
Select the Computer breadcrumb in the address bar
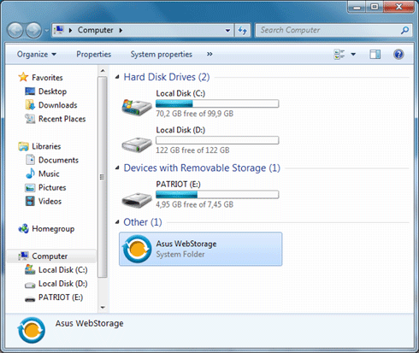pyautogui.click(x=96, y=30)
